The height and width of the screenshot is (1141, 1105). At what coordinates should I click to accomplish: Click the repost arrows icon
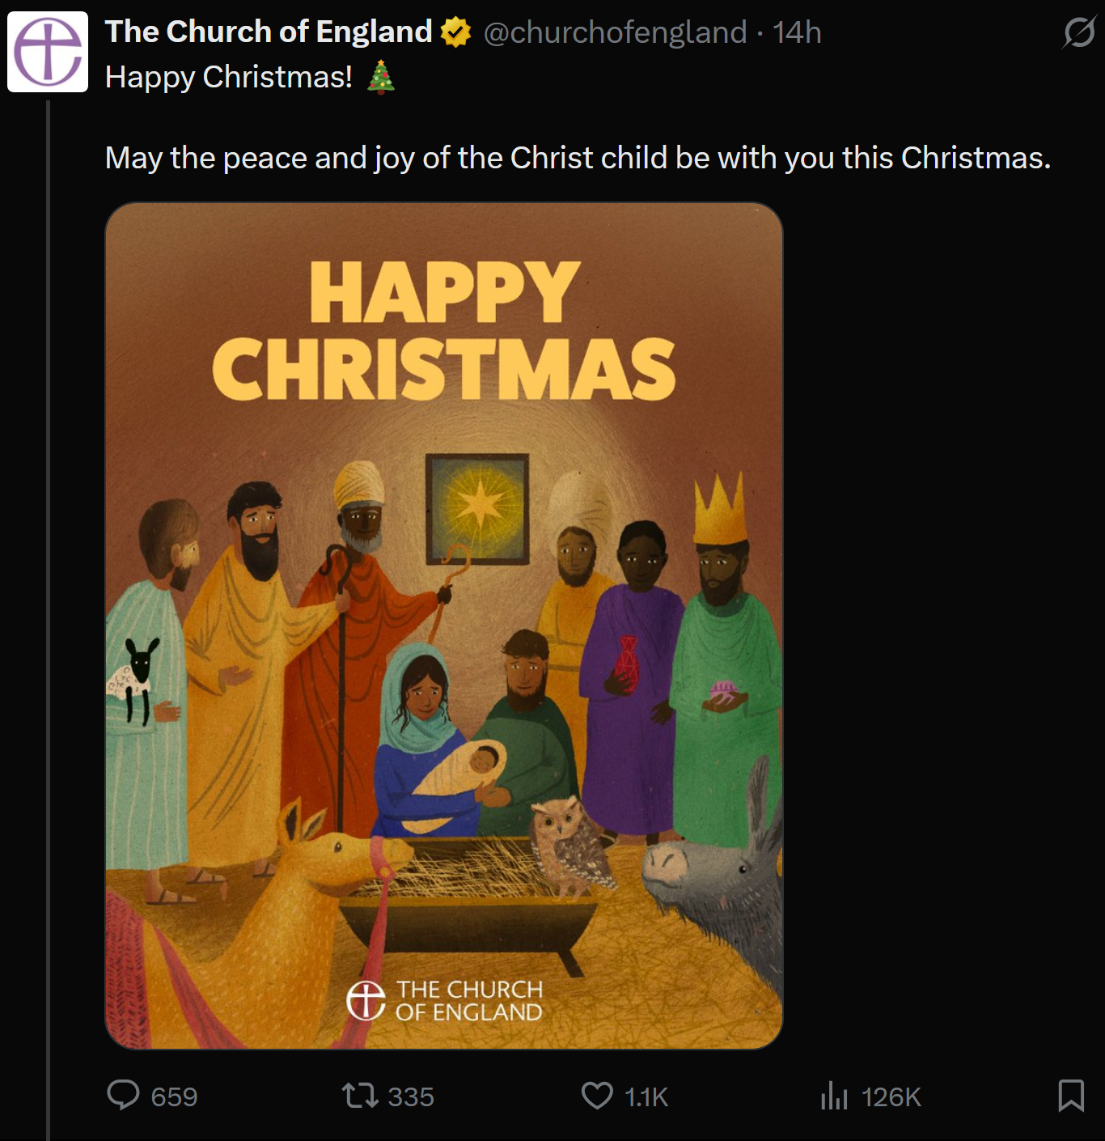[359, 1096]
